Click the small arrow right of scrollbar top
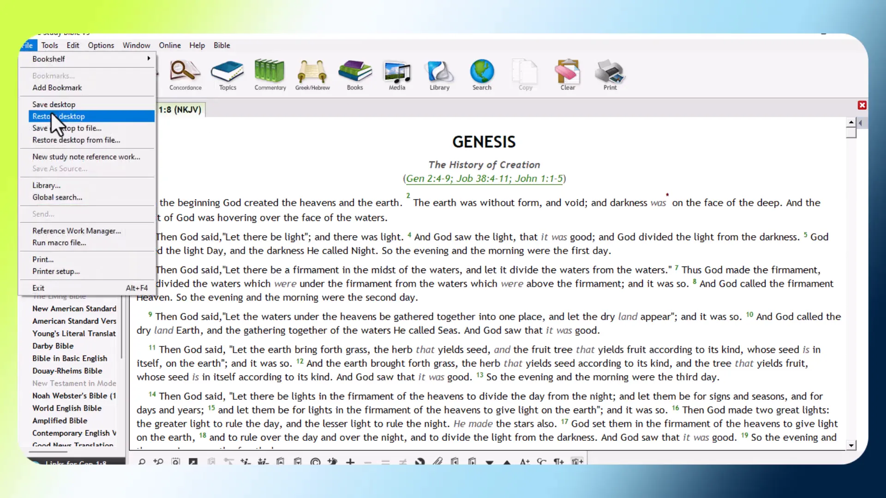This screenshot has width=886, height=498. pyautogui.click(x=861, y=123)
